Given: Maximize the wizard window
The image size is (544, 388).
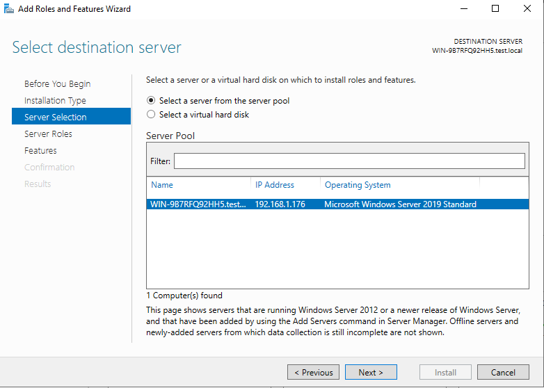Looking at the screenshot, I should tap(495, 9).
